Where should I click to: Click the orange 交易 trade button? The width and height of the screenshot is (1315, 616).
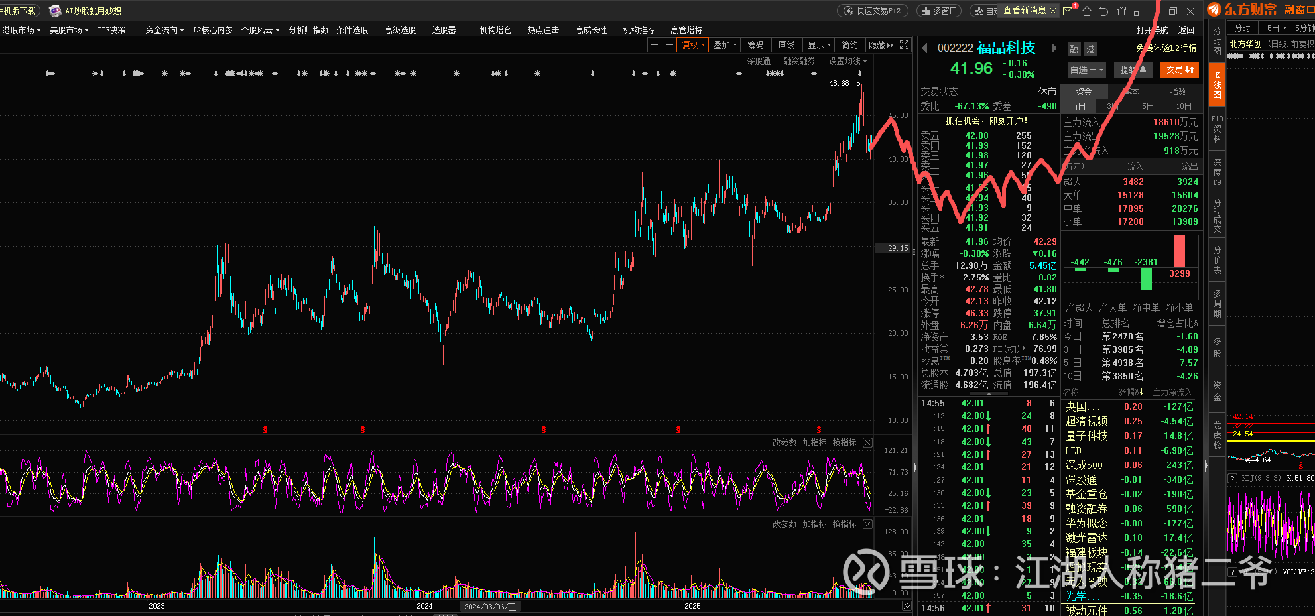pos(1180,70)
